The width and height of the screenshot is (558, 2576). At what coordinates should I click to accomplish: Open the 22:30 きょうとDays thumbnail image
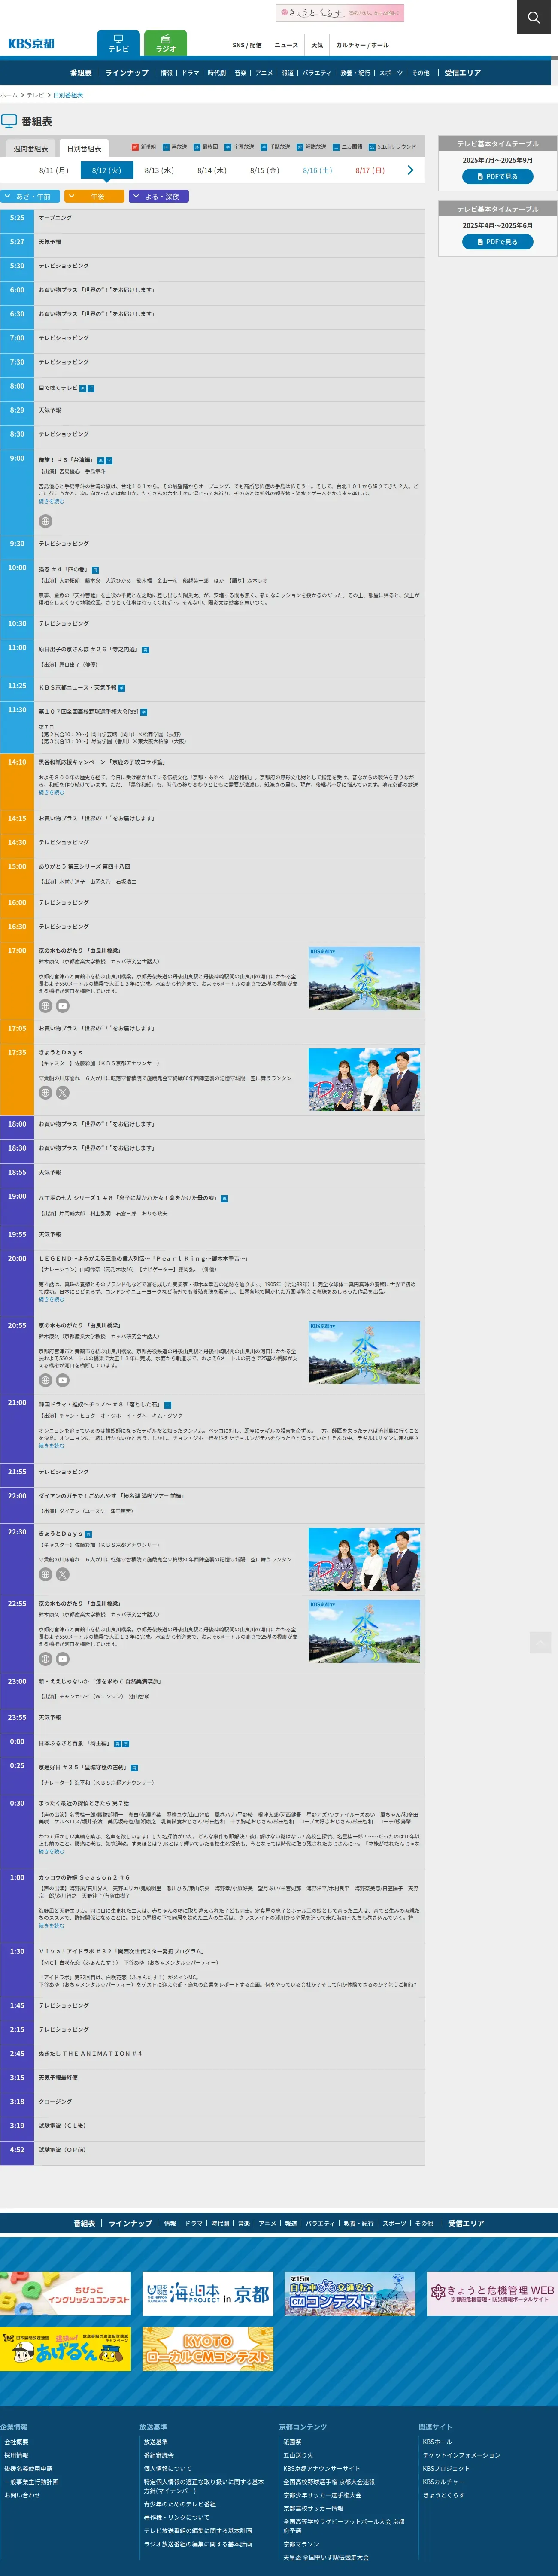click(364, 1559)
